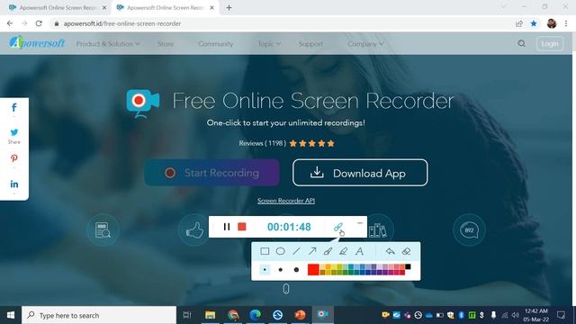Open the Community menu item
This screenshot has height=324, width=576.
tap(216, 44)
